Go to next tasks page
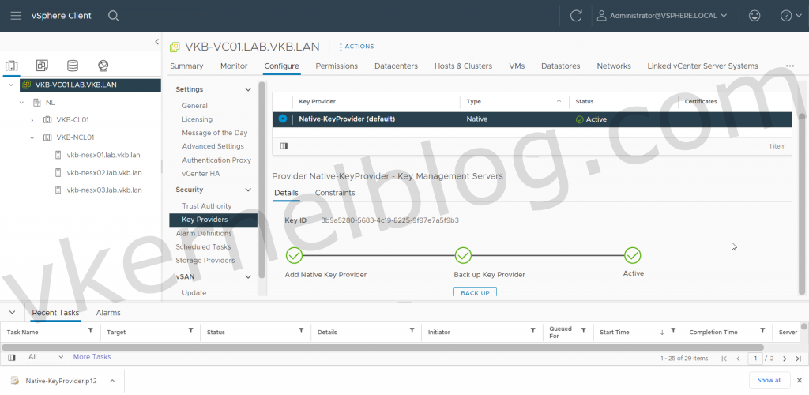This screenshot has width=809, height=395. click(x=785, y=359)
